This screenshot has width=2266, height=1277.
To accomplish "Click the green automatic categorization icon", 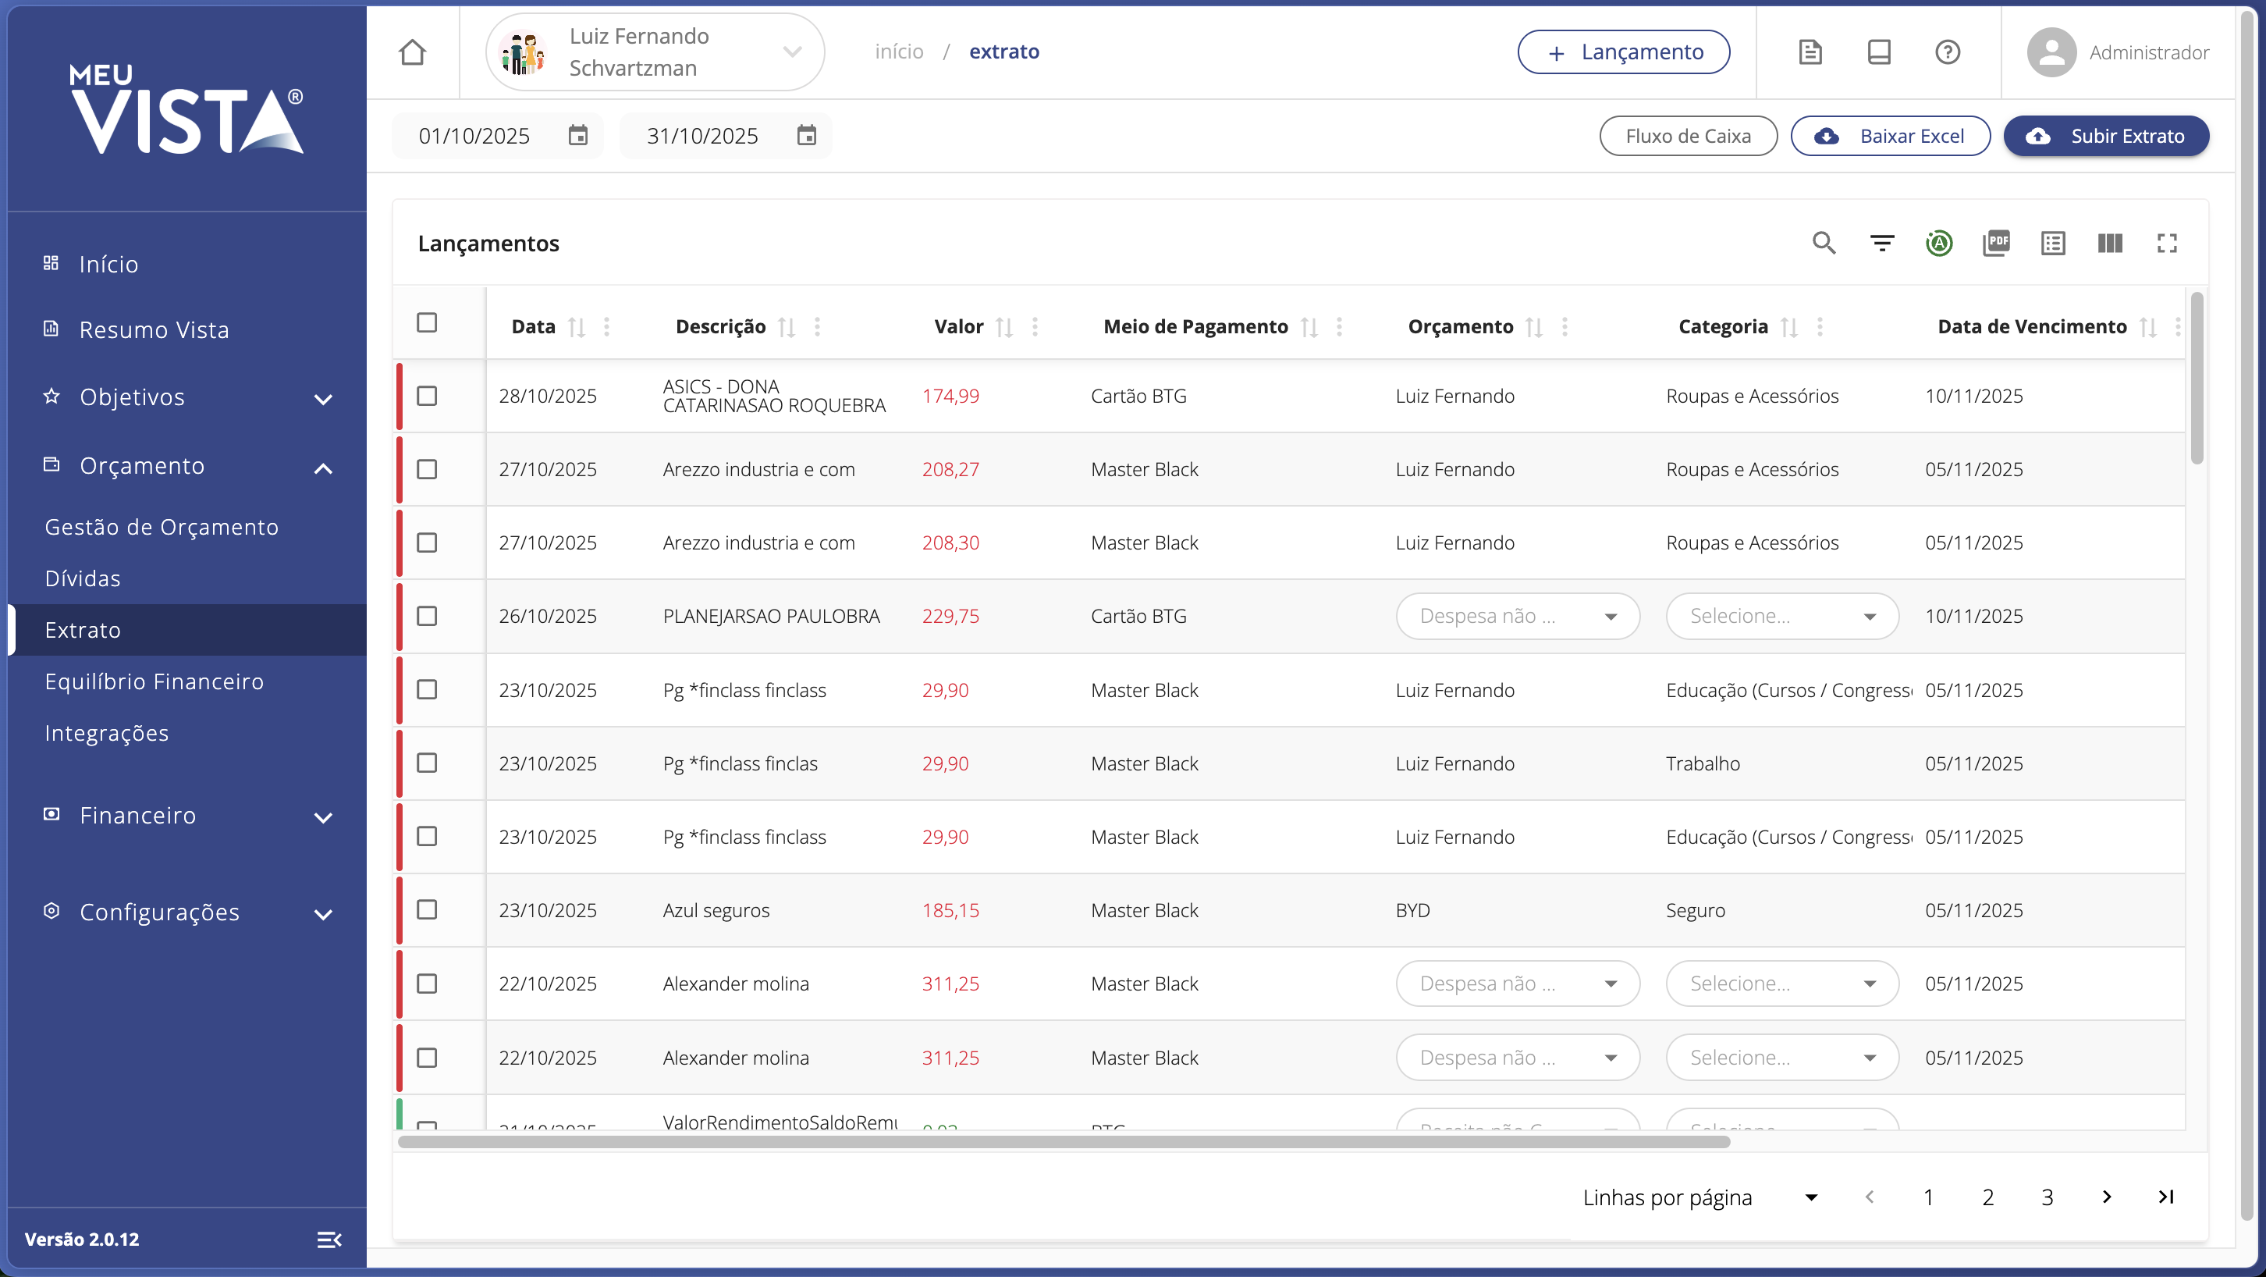I will (x=1939, y=243).
